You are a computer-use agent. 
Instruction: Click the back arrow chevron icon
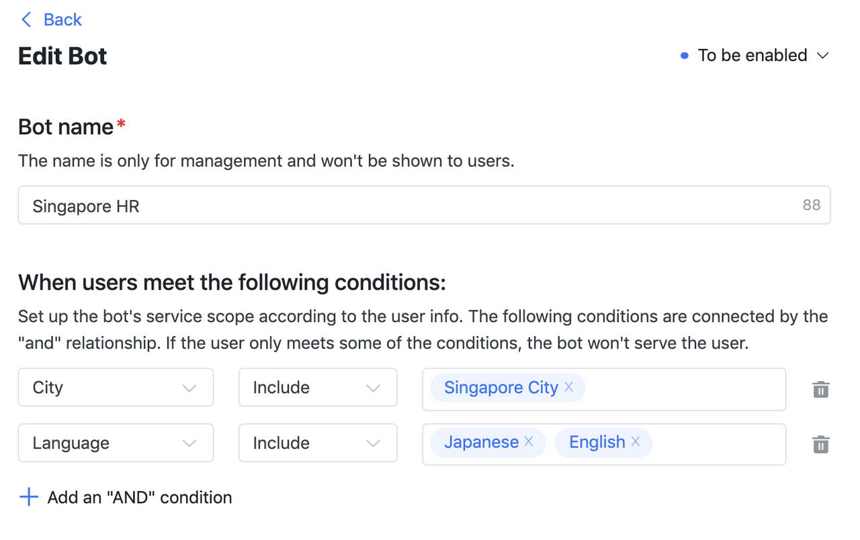point(26,19)
